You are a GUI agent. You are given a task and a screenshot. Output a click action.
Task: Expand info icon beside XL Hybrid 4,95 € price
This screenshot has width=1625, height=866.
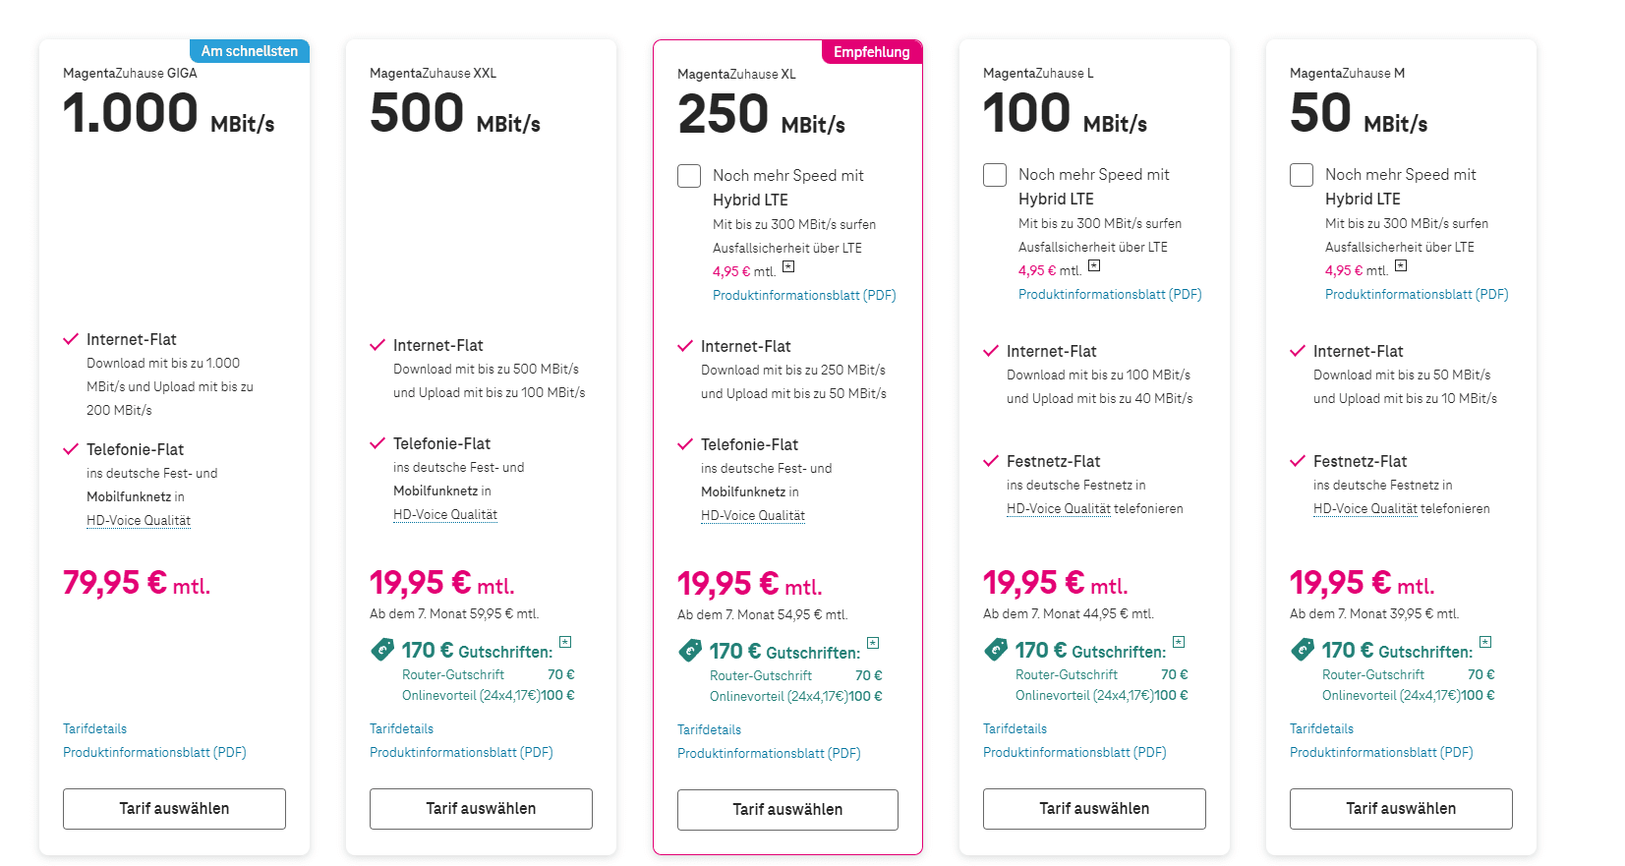[x=788, y=266]
